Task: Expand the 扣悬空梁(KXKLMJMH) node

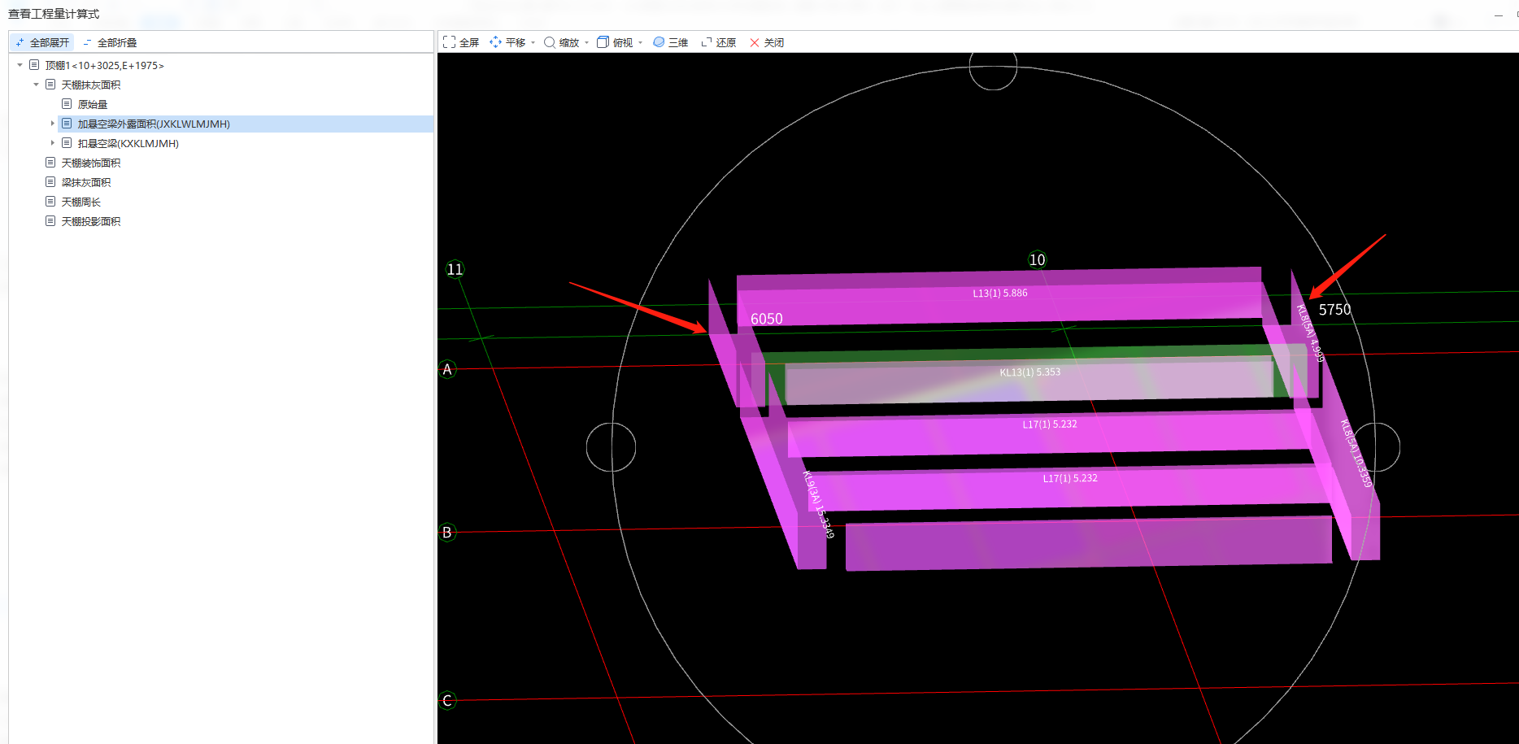Action: pyautogui.click(x=52, y=143)
